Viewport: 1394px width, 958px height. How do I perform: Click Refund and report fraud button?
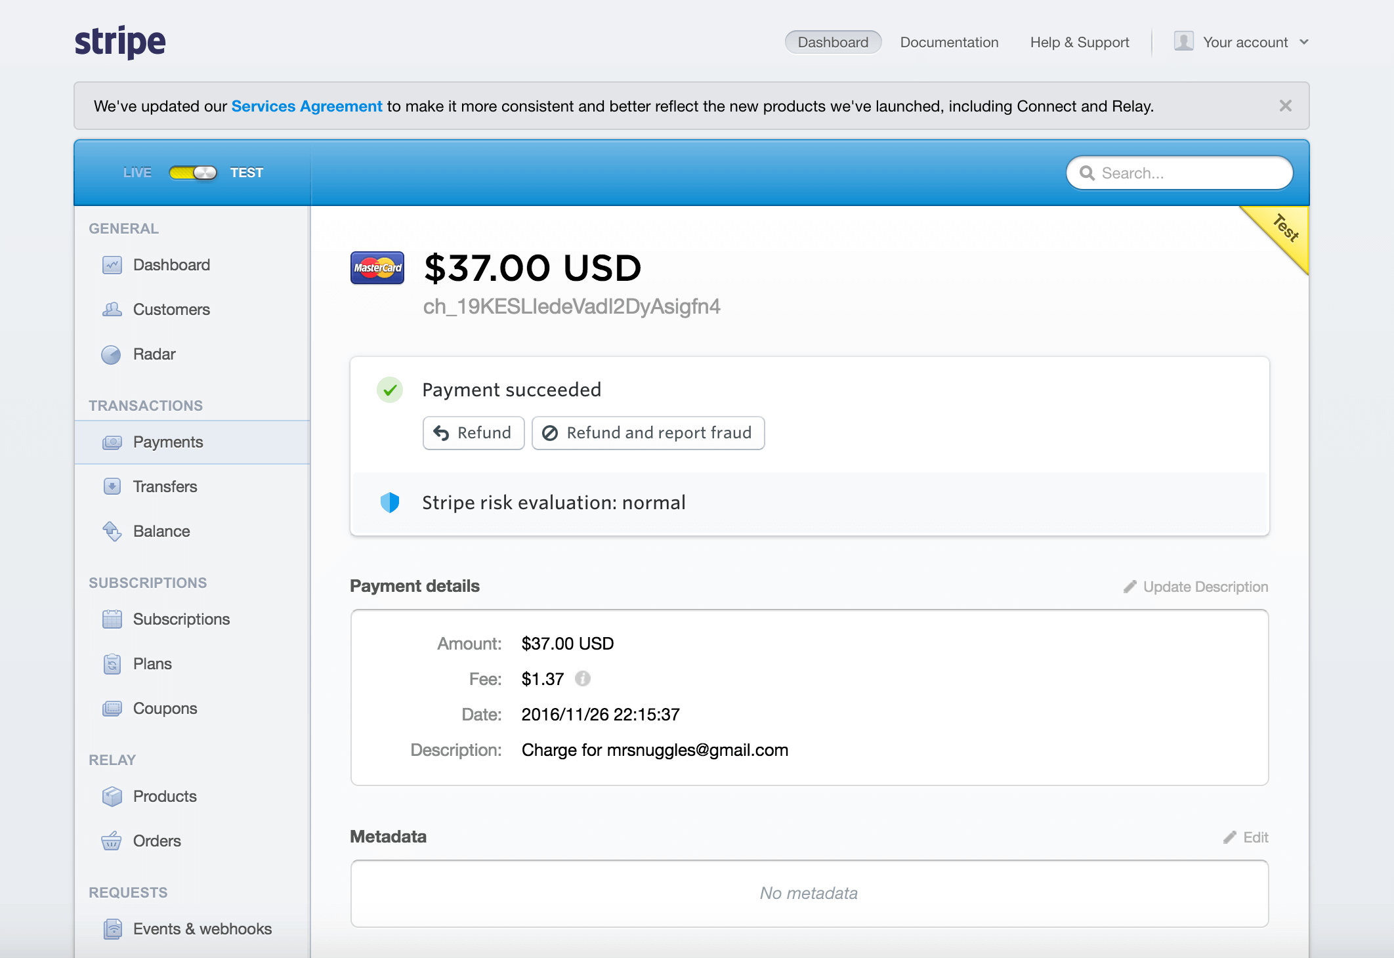pos(648,433)
